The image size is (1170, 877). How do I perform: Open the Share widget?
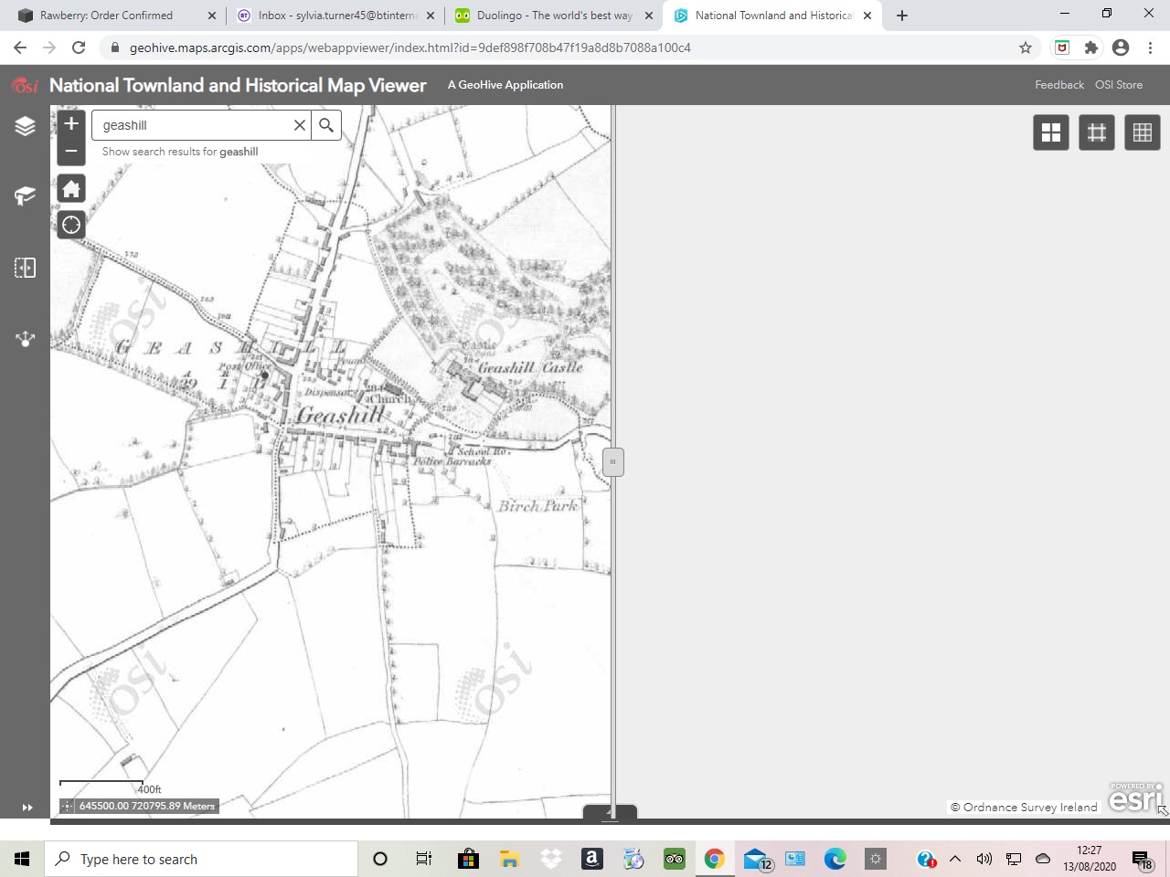point(25,339)
